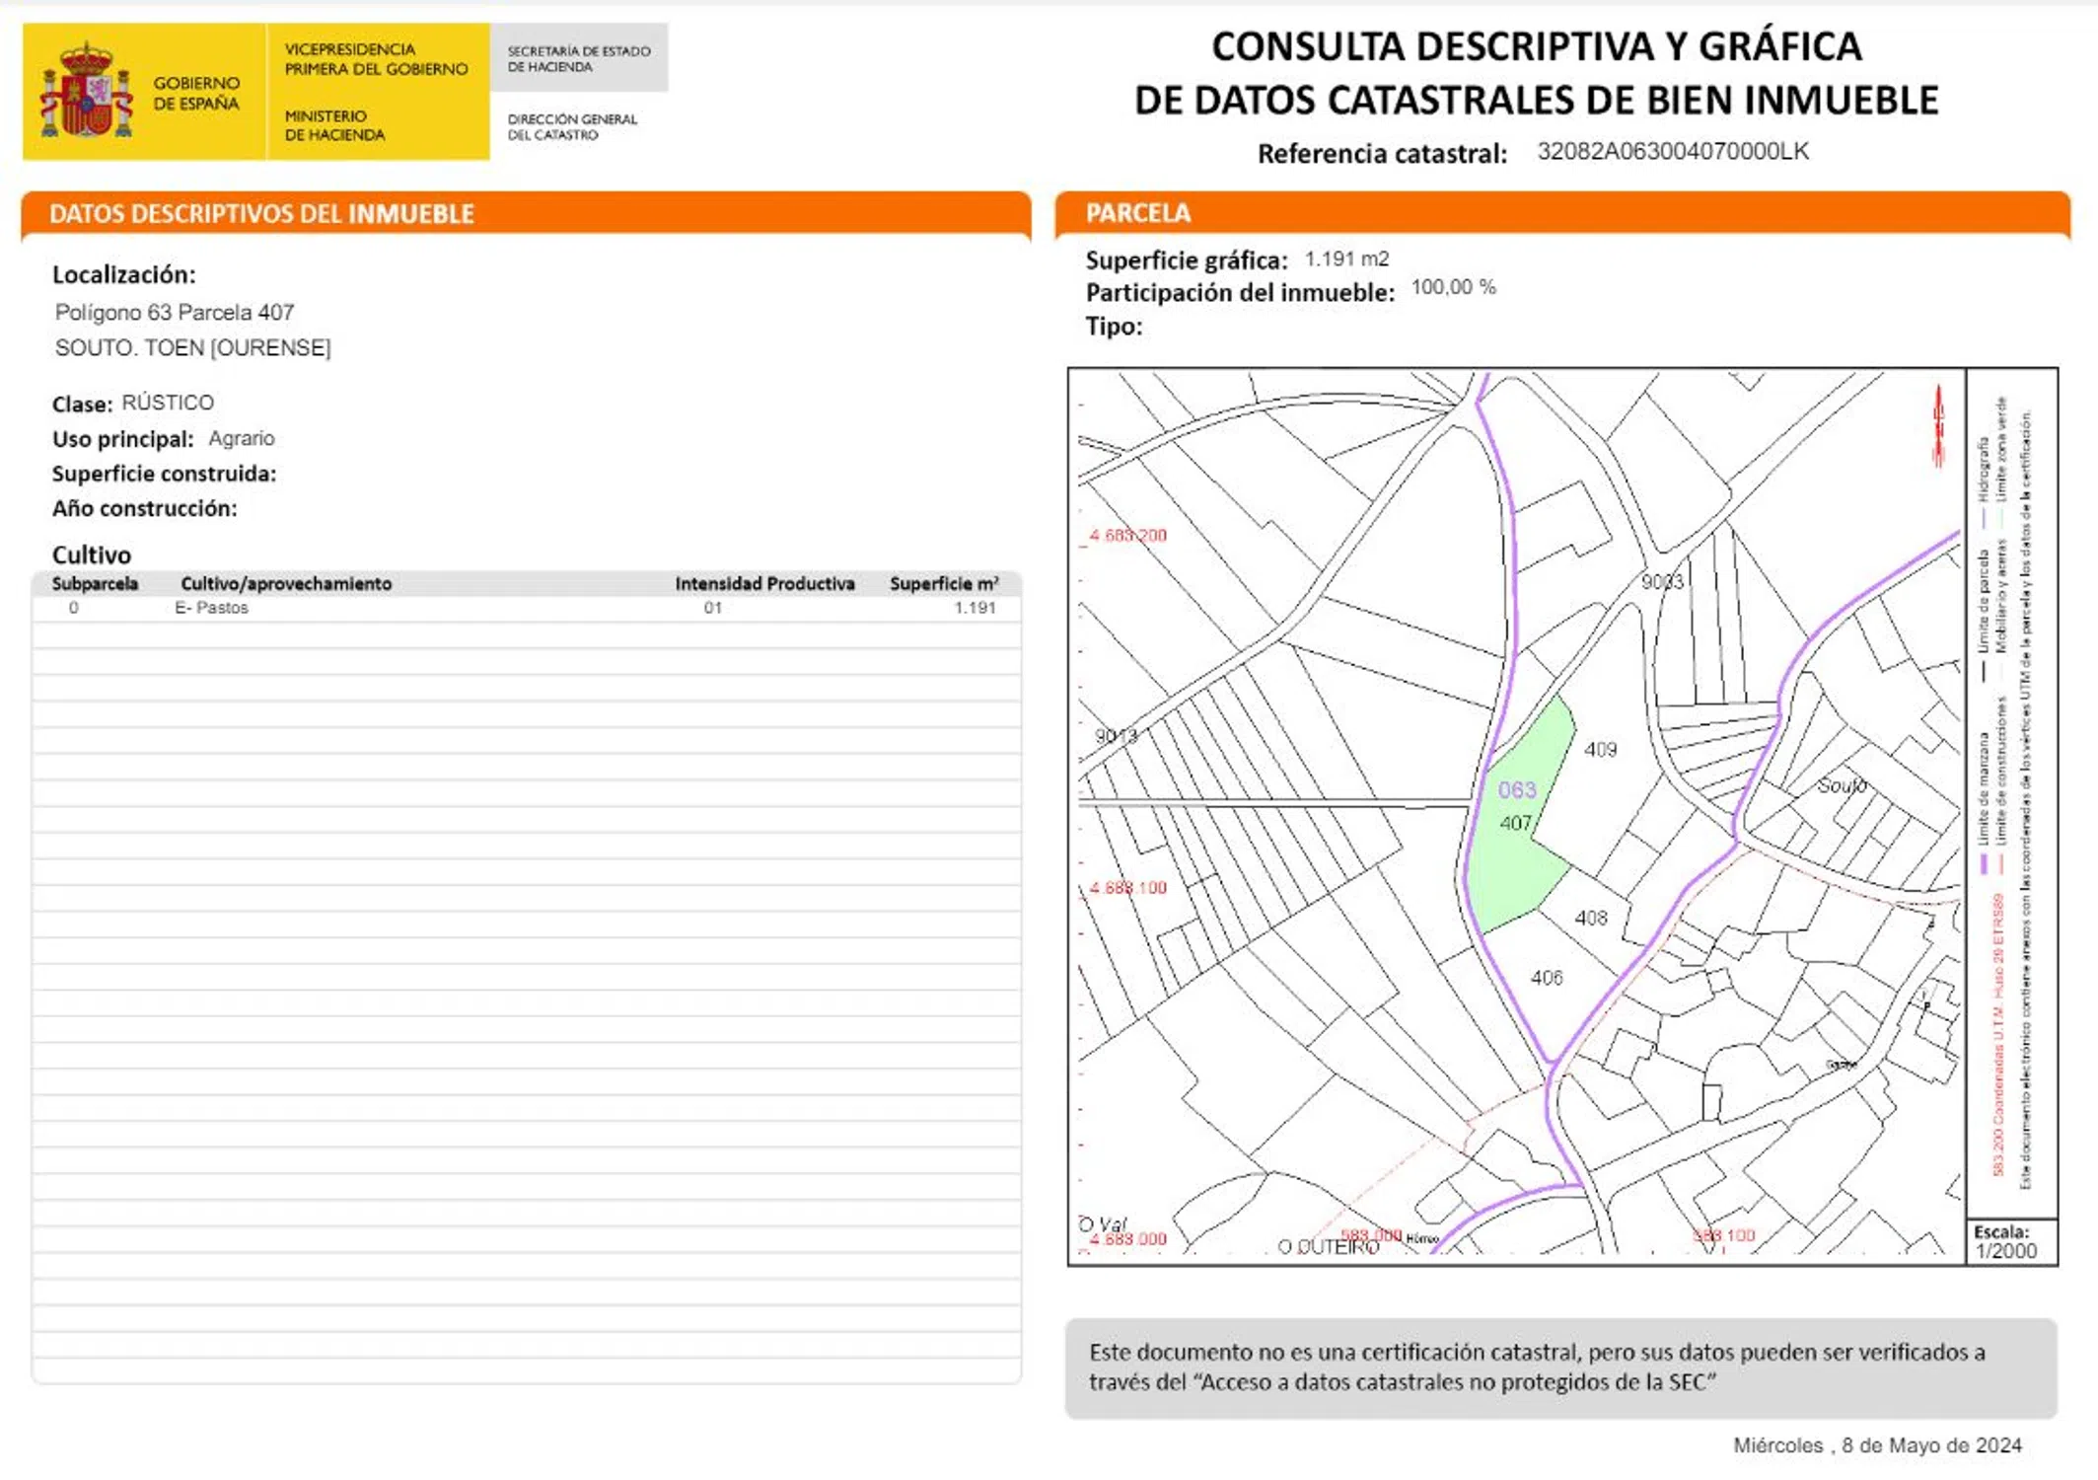Click the 9013 label on map
The height and width of the screenshot is (1480, 2098).
(x=1116, y=736)
